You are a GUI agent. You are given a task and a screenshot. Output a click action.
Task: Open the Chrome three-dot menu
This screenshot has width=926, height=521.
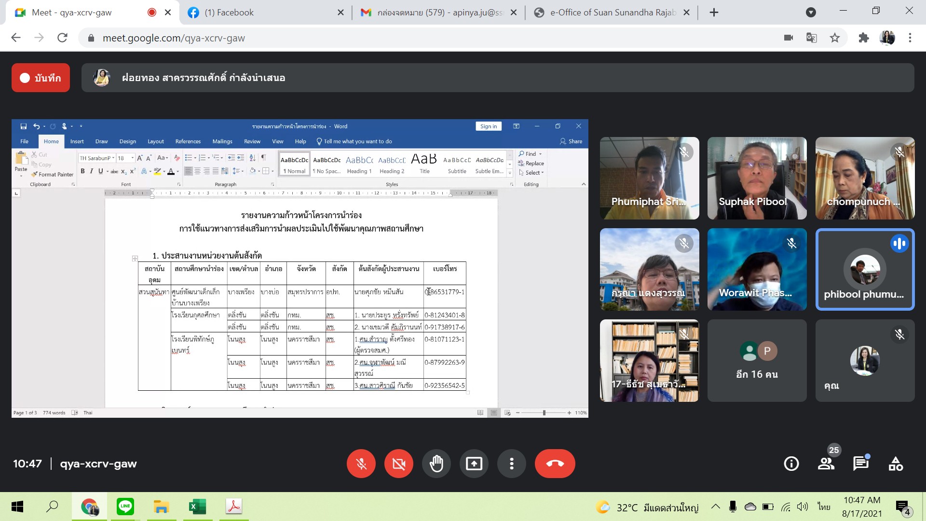pos(910,38)
